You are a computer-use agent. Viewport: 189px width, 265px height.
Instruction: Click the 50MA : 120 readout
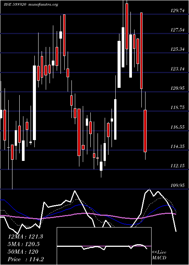[23, 252]
